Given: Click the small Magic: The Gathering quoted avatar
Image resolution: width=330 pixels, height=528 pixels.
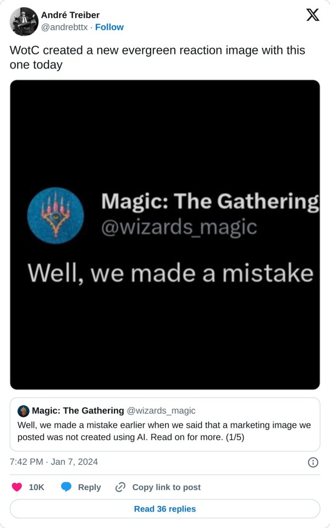Looking at the screenshot, I should (x=23, y=411).
